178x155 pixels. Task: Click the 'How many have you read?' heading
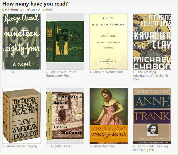(35, 4)
